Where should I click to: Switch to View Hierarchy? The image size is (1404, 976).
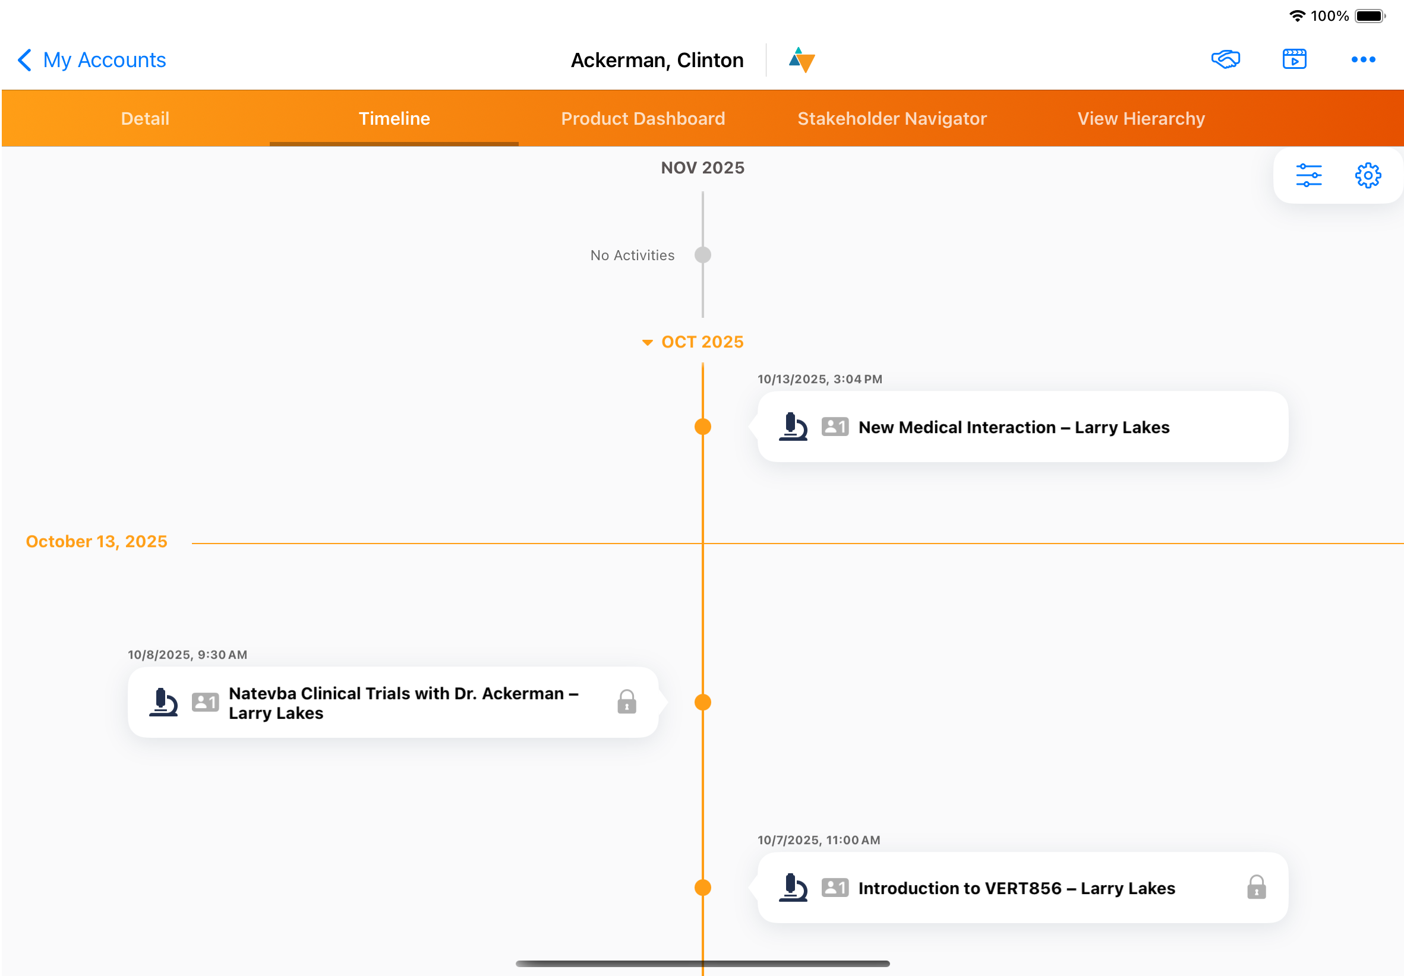point(1140,118)
